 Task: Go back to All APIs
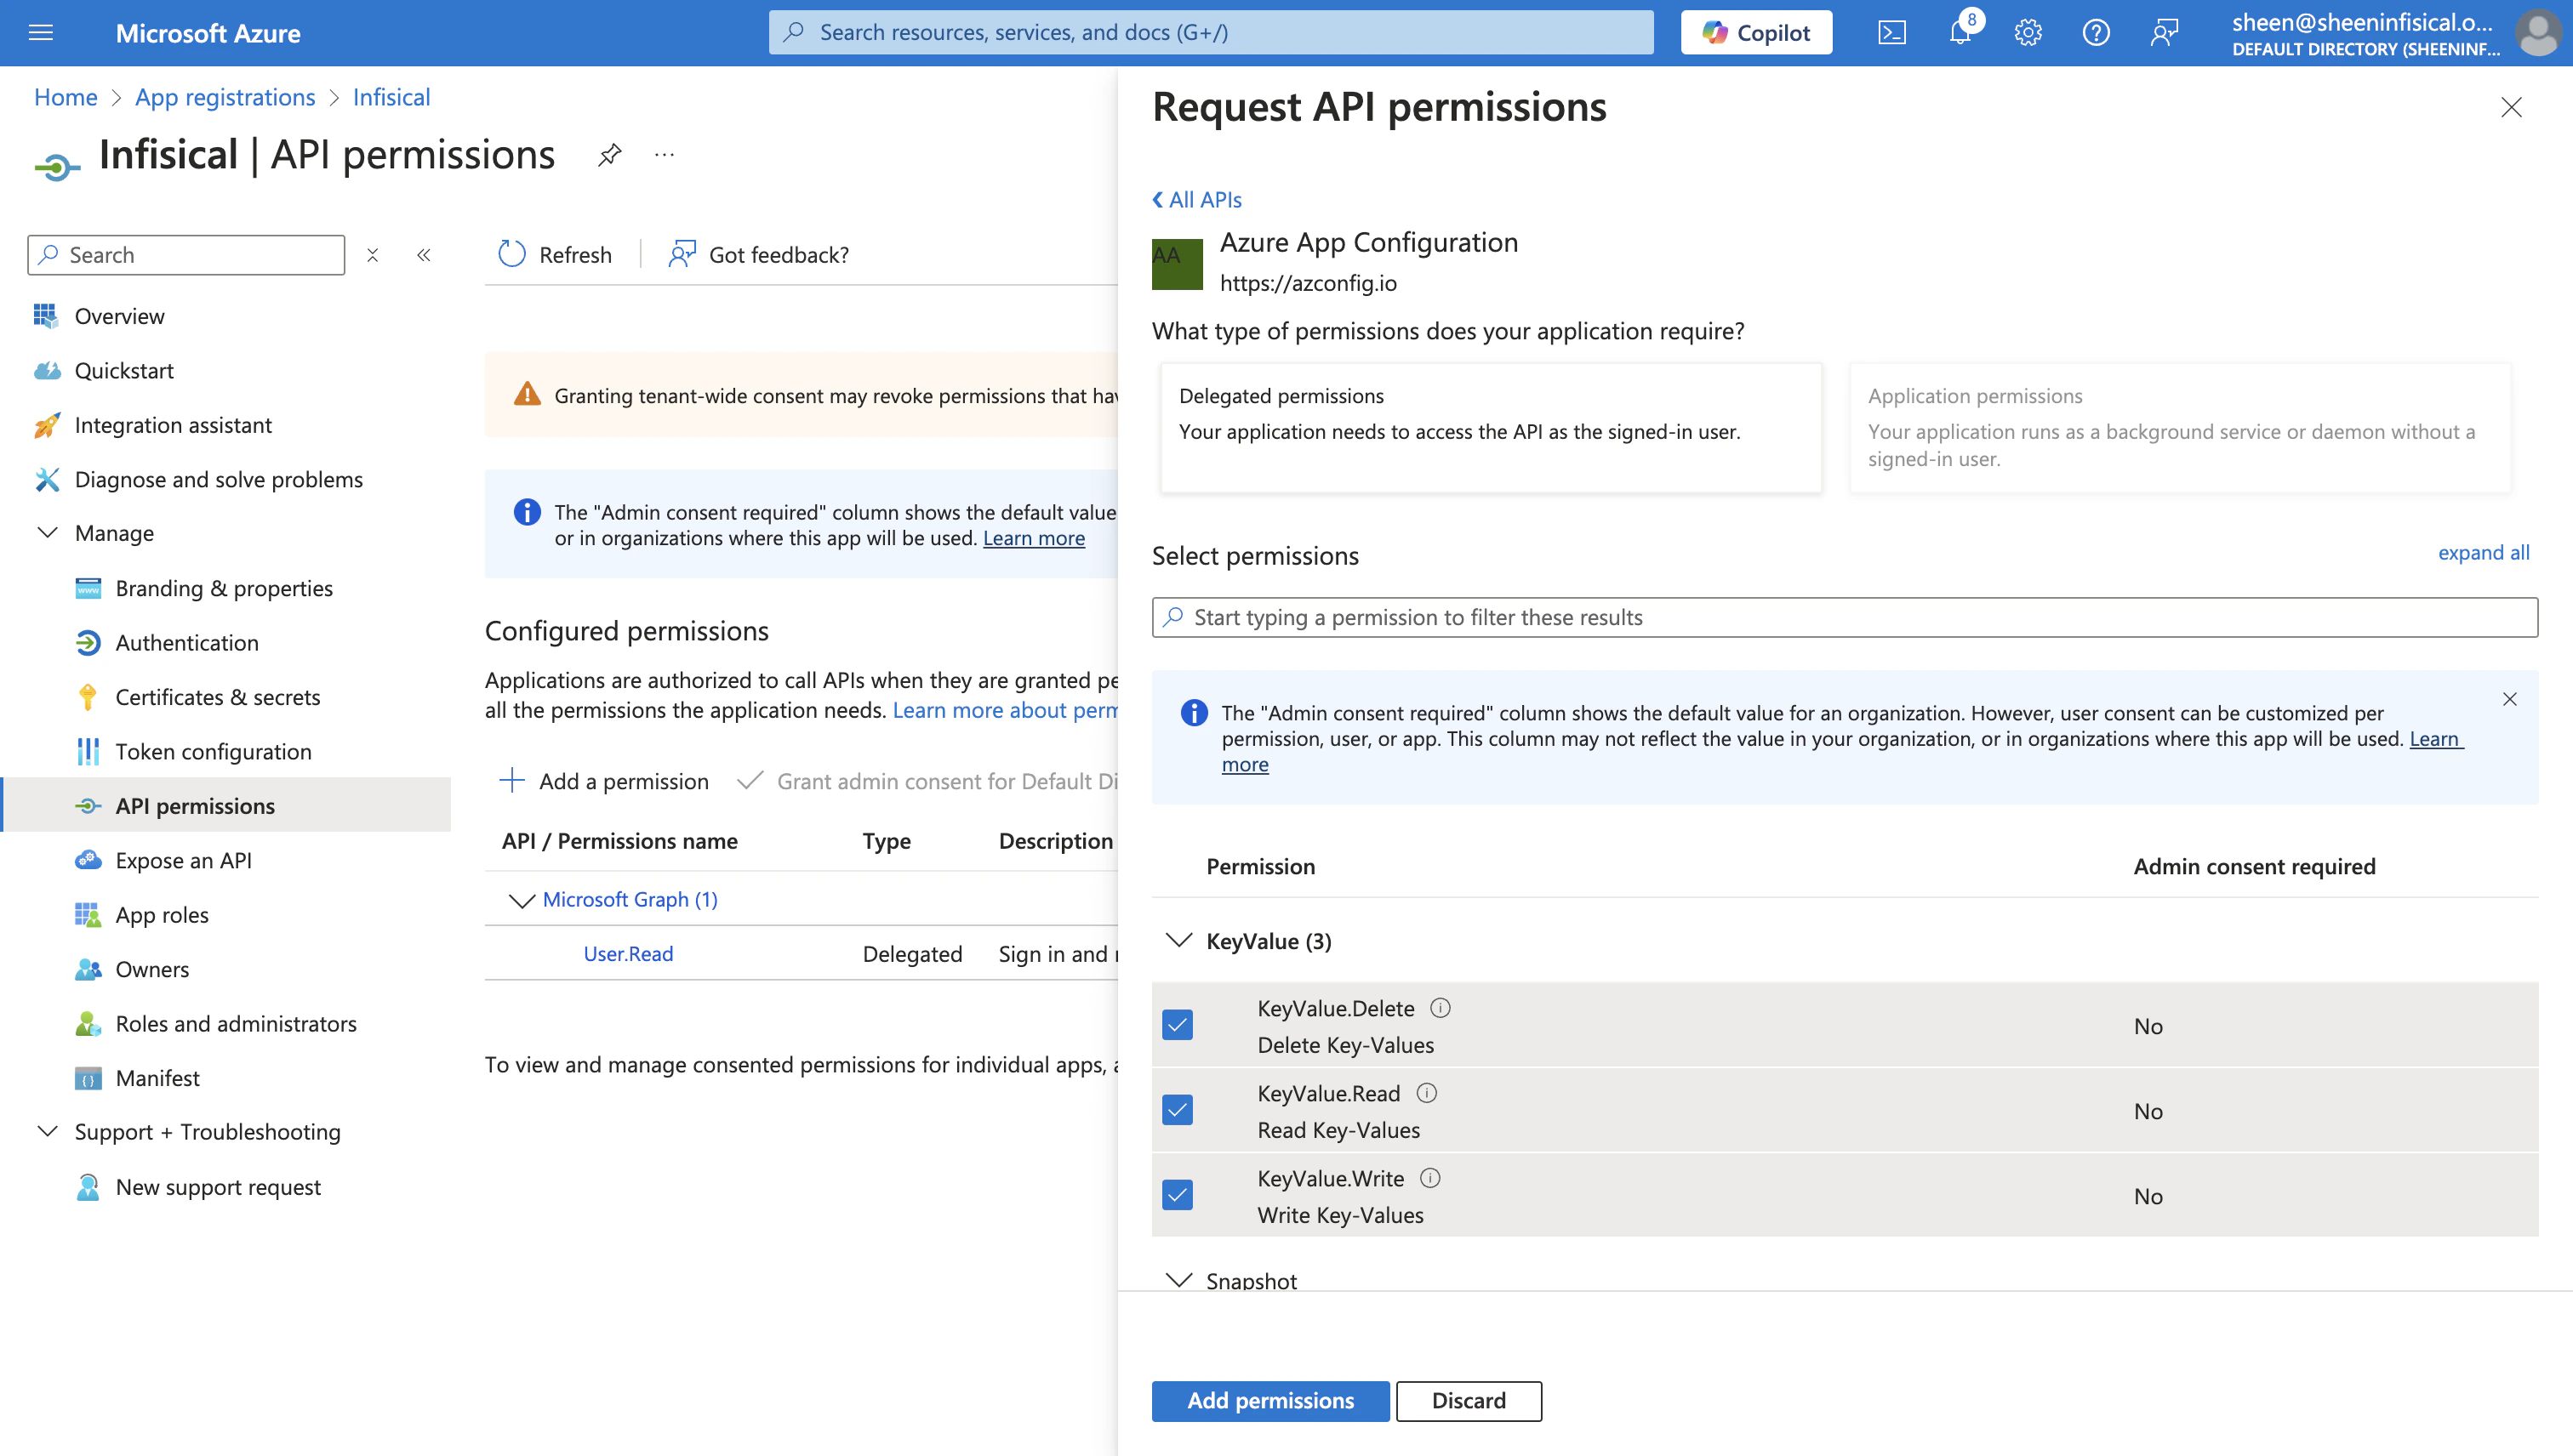click(1197, 199)
